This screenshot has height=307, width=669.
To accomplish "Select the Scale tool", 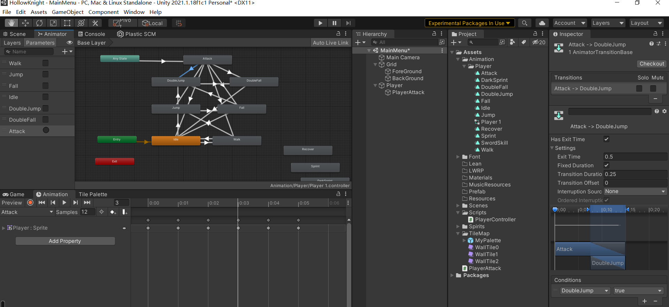I will coord(53,23).
